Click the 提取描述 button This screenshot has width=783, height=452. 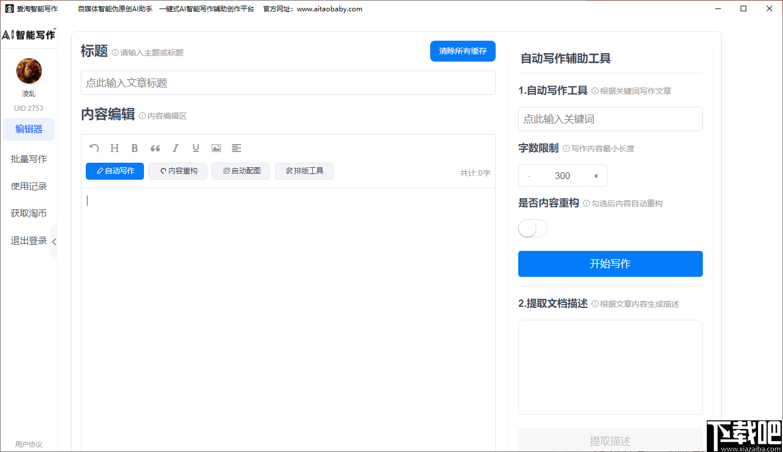(x=610, y=441)
